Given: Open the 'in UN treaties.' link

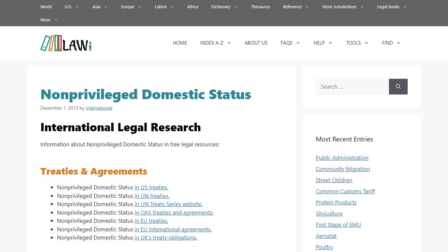Looking at the screenshot, I should pyautogui.click(x=152, y=196).
